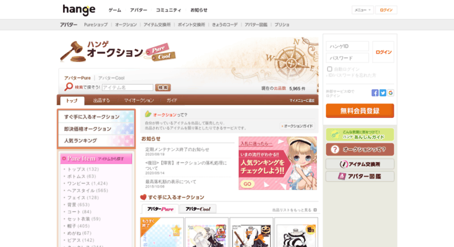This screenshot has width=454, height=247.
Task: Select 背景 (653) category
Action: click(78, 204)
